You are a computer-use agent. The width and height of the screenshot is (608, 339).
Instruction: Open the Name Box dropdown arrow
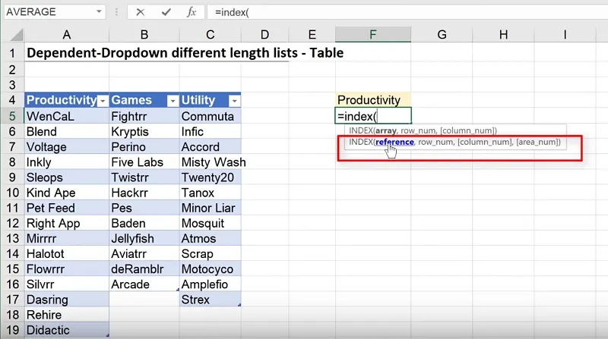[x=100, y=12]
